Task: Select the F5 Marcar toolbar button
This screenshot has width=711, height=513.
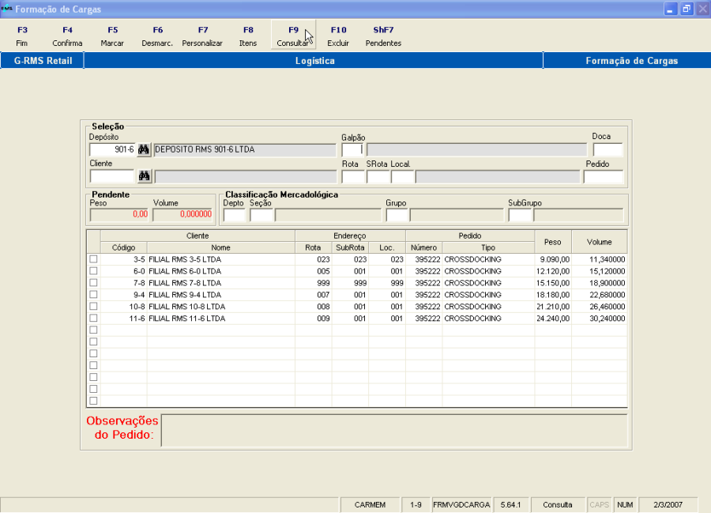Action: coord(112,36)
